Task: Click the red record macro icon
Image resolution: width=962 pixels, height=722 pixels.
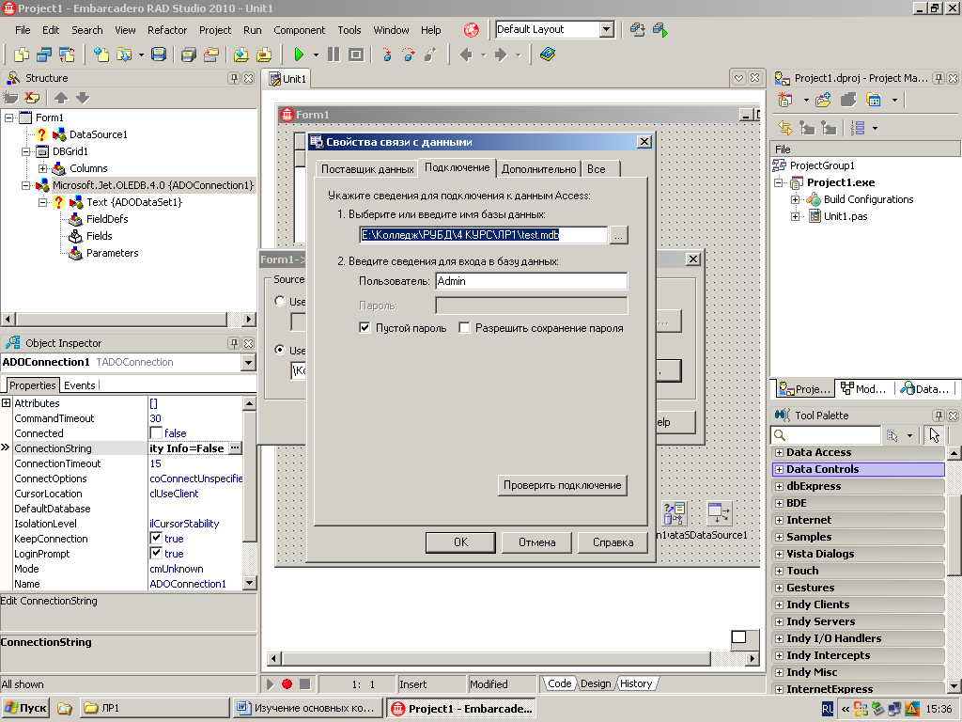Action: [287, 683]
